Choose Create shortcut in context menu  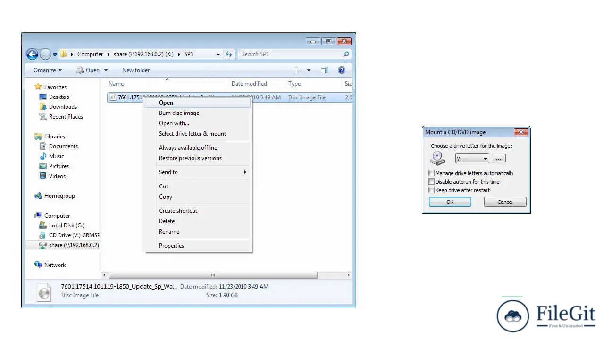point(198,211)
